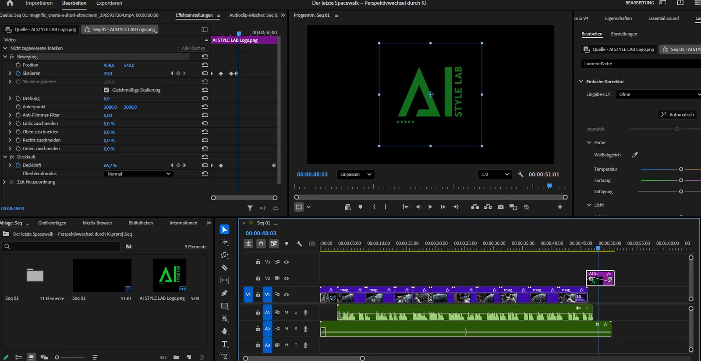Switch to Exportieren workspace tab
This screenshot has height=361, width=701.
pyautogui.click(x=109, y=3)
